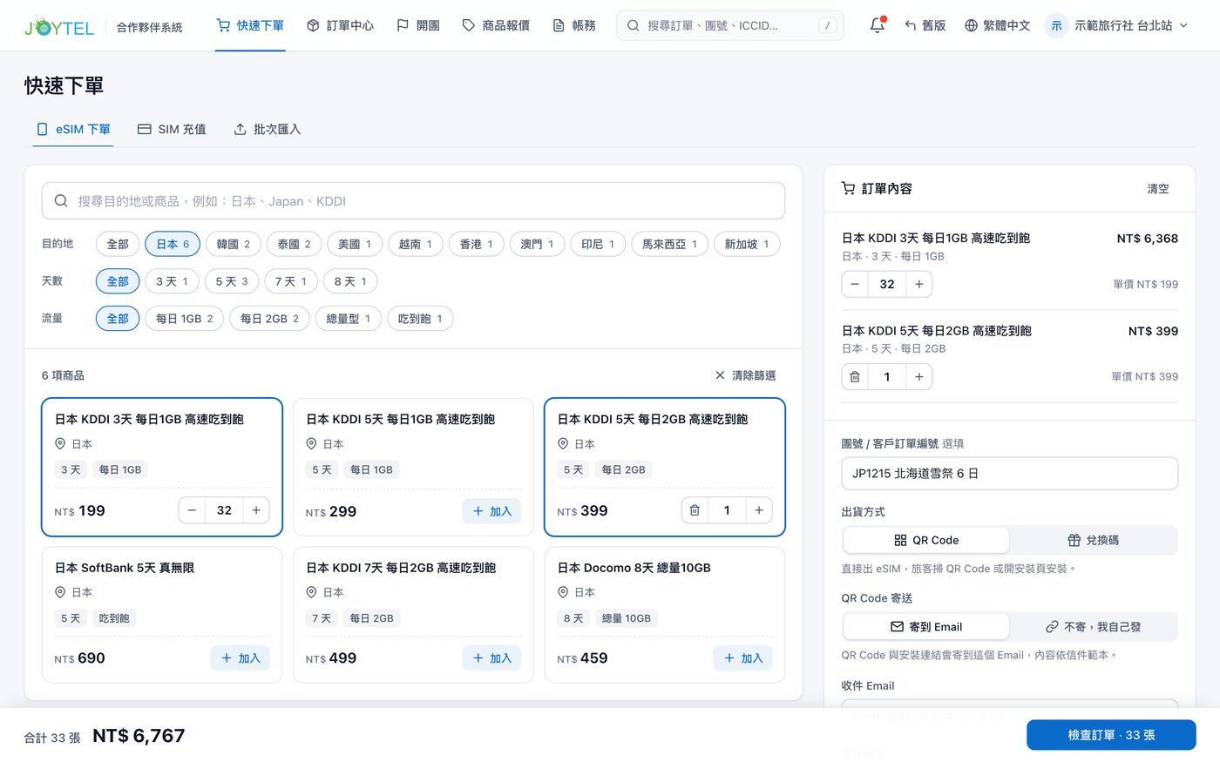
Task: Filter destination by 新加坡
Action: click(747, 244)
